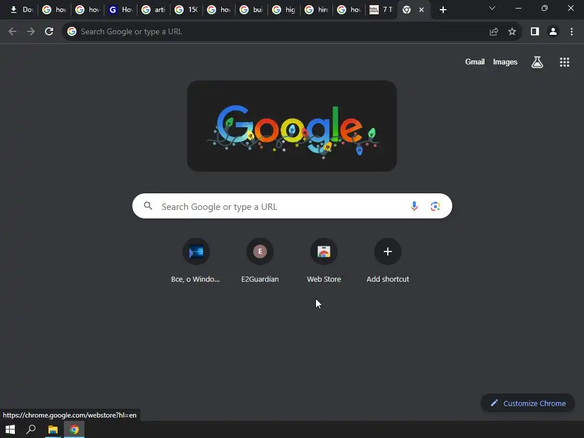Open the E2Guardian shortcut

click(260, 261)
